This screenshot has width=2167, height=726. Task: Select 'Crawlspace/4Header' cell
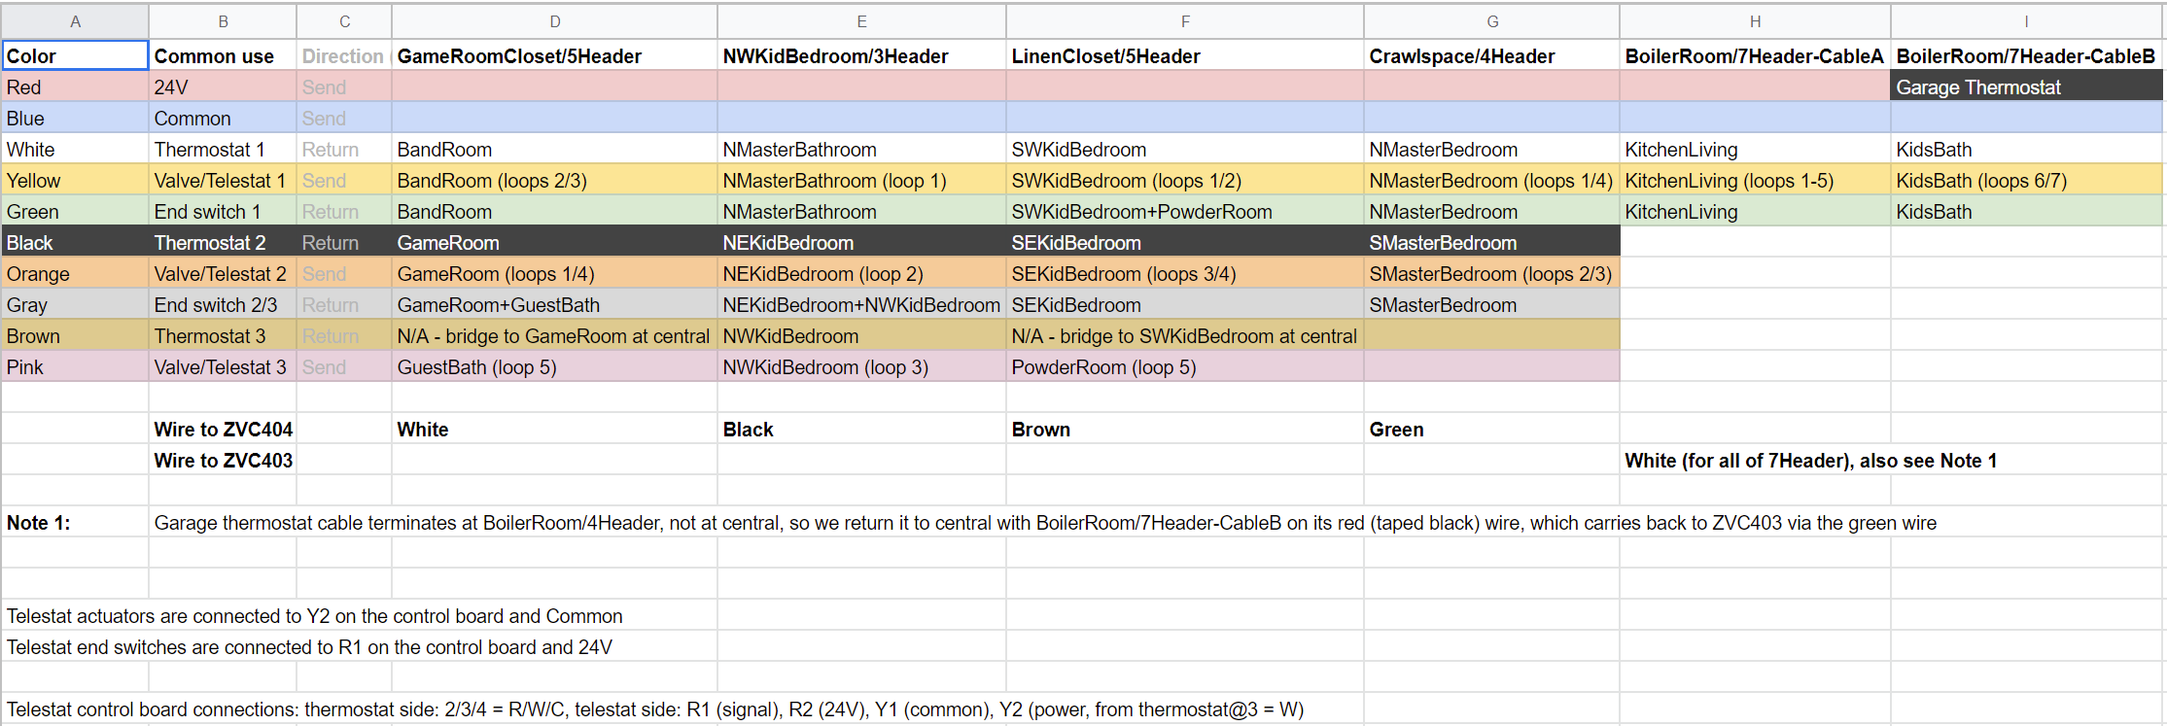pos(1491,55)
